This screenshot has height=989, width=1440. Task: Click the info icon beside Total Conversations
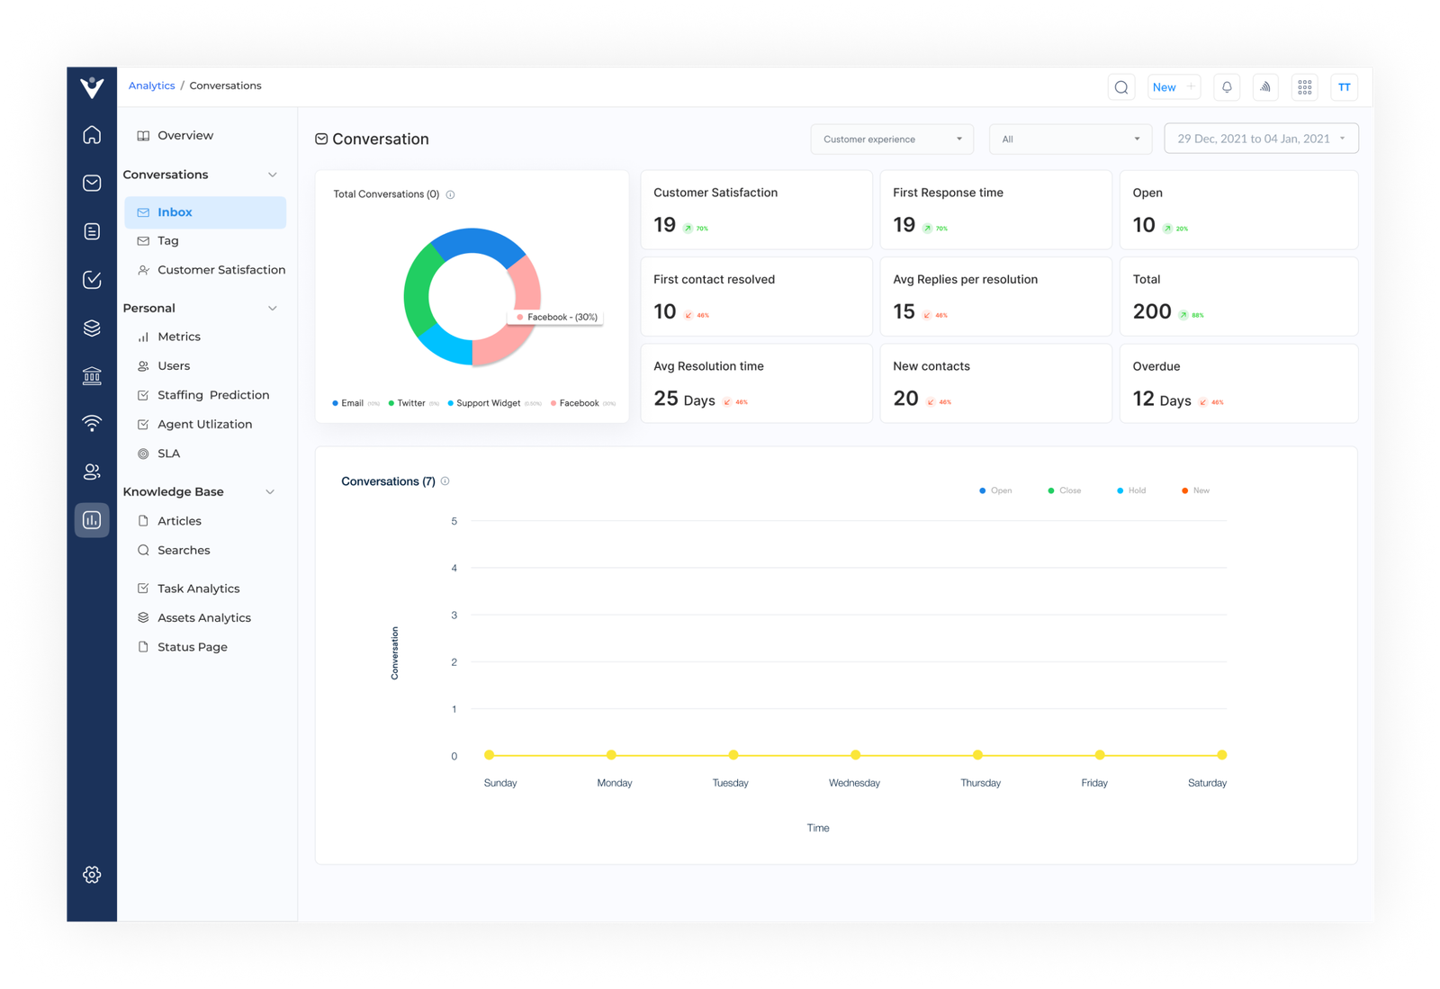pos(451,194)
